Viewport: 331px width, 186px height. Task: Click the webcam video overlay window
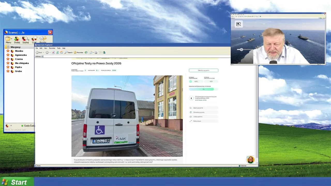[278, 39]
